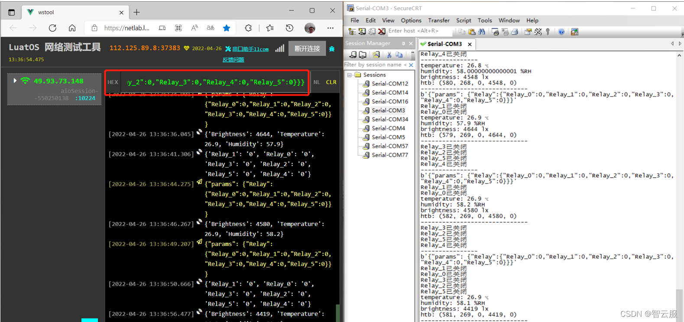
Task: Click Disconnect icon with red X
Action: 382,32
